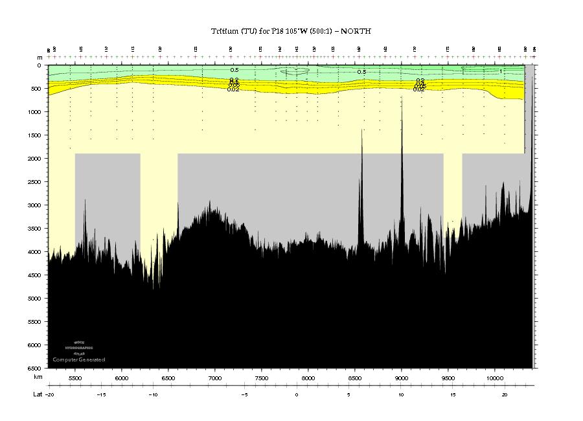Viewport: 583px width, 421px height.
Task: Click the "m" depth unit label
Action: 40,58
